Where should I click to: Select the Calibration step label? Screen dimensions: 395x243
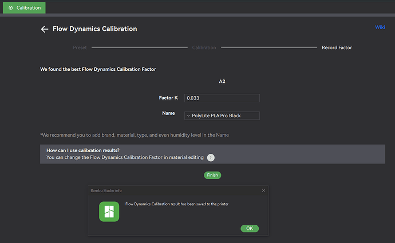pyautogui.click(x=204, y=47)
